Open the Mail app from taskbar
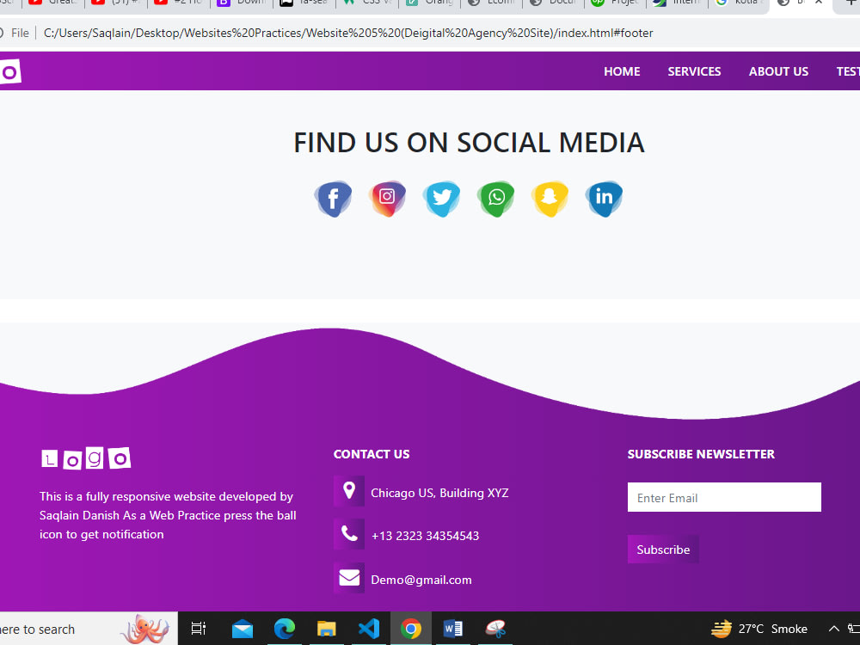Image resolution: width=860 pixels, height=645 pixels. (242, 629)
